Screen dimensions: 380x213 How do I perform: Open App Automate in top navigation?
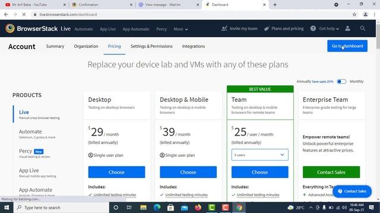136,29
